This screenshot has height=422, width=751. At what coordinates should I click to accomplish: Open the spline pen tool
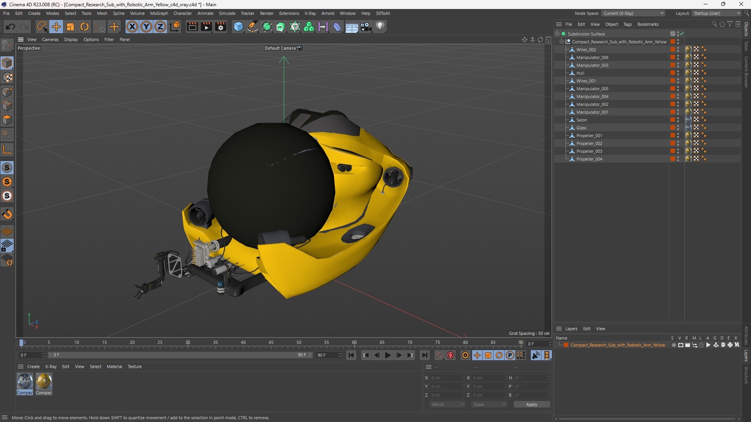253,27
